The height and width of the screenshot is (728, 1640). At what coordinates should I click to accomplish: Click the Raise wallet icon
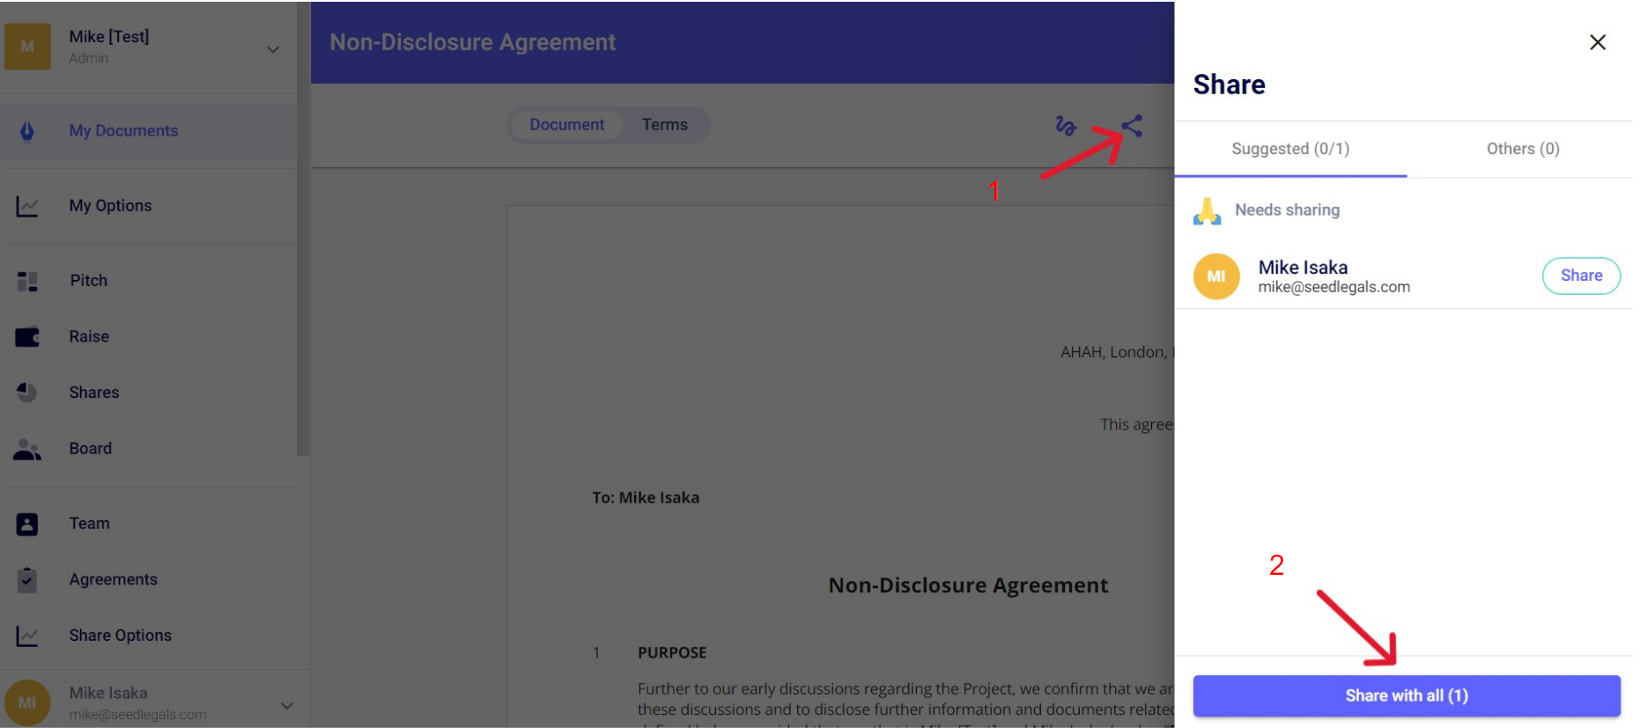27,337
